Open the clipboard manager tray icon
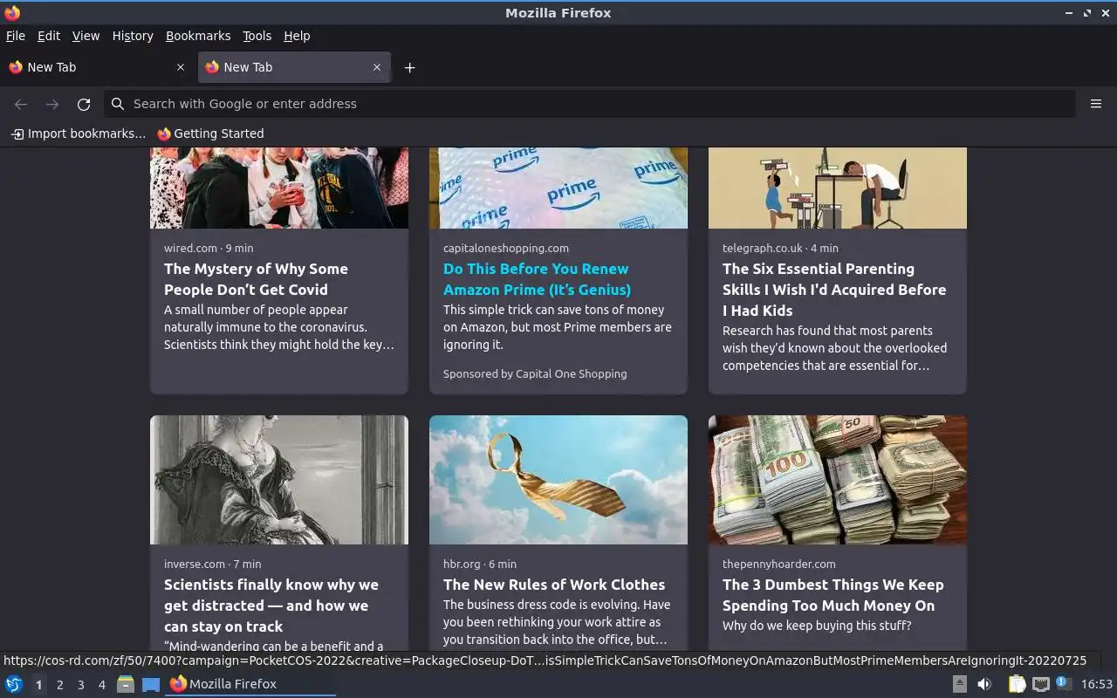The width and height of the screenshot is (1117, 698). 1017,684
